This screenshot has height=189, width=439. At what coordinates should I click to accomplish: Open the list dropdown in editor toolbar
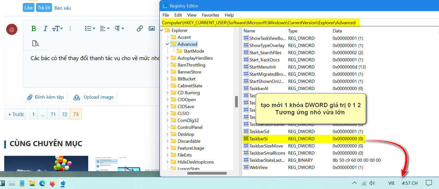pyautogui.click(x=90, y=29)
